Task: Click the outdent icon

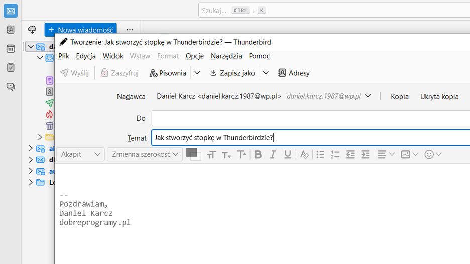Action: click(350, 155)
